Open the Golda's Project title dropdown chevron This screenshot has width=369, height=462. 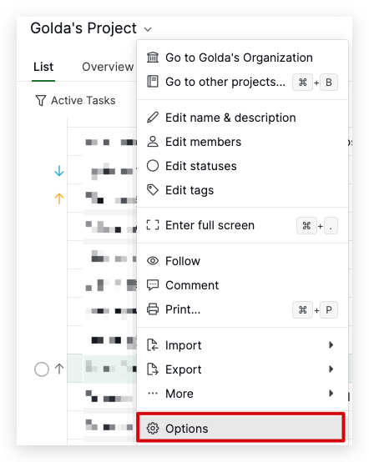pyautogui.click(x=148, y=29)
